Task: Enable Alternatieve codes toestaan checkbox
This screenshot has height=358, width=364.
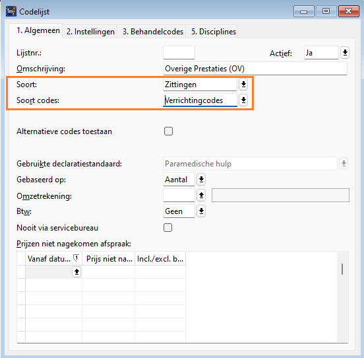Action: pyautogui.click(x=168, y=131)
